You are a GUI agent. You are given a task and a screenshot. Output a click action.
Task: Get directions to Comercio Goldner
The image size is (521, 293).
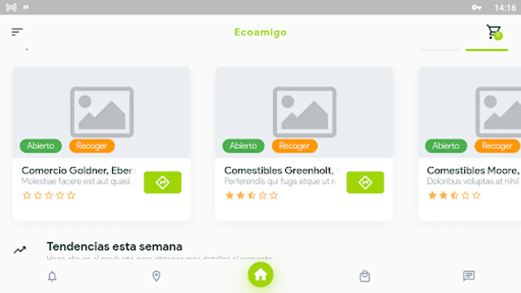tap(162, 182)
